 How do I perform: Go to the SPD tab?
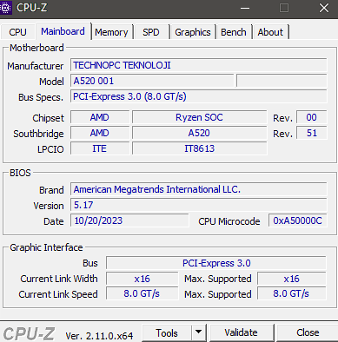pos(151,32)
